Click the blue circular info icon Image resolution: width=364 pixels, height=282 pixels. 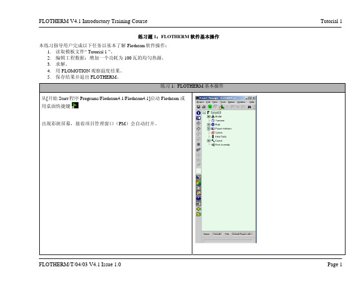pos(199,113)
